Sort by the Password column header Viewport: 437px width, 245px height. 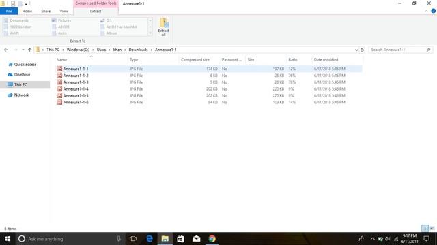click(232, 60)
